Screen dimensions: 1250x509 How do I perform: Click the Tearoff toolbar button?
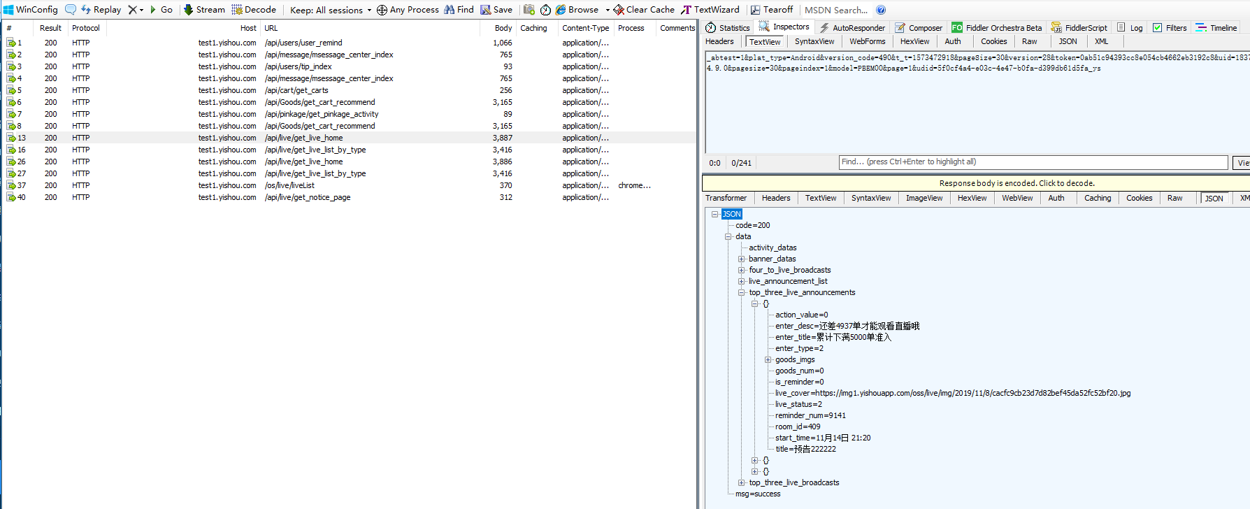click(x=772, y=10)
